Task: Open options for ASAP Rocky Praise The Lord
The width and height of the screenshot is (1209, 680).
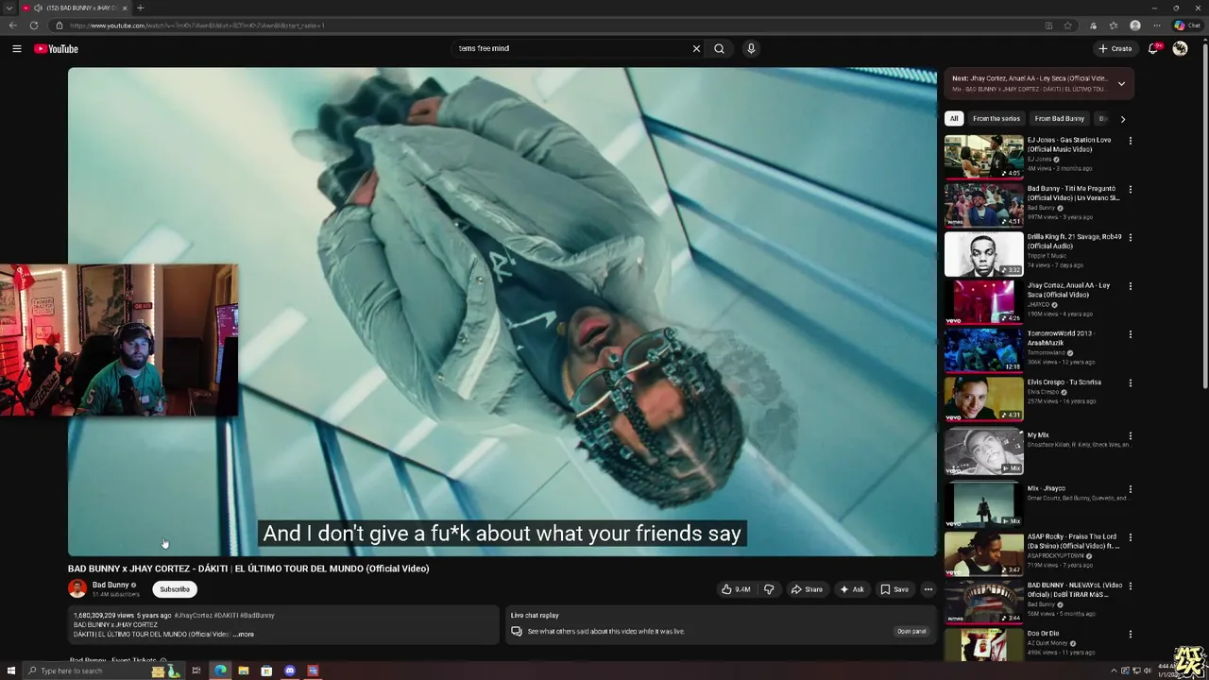Action: pos(1130,538)
